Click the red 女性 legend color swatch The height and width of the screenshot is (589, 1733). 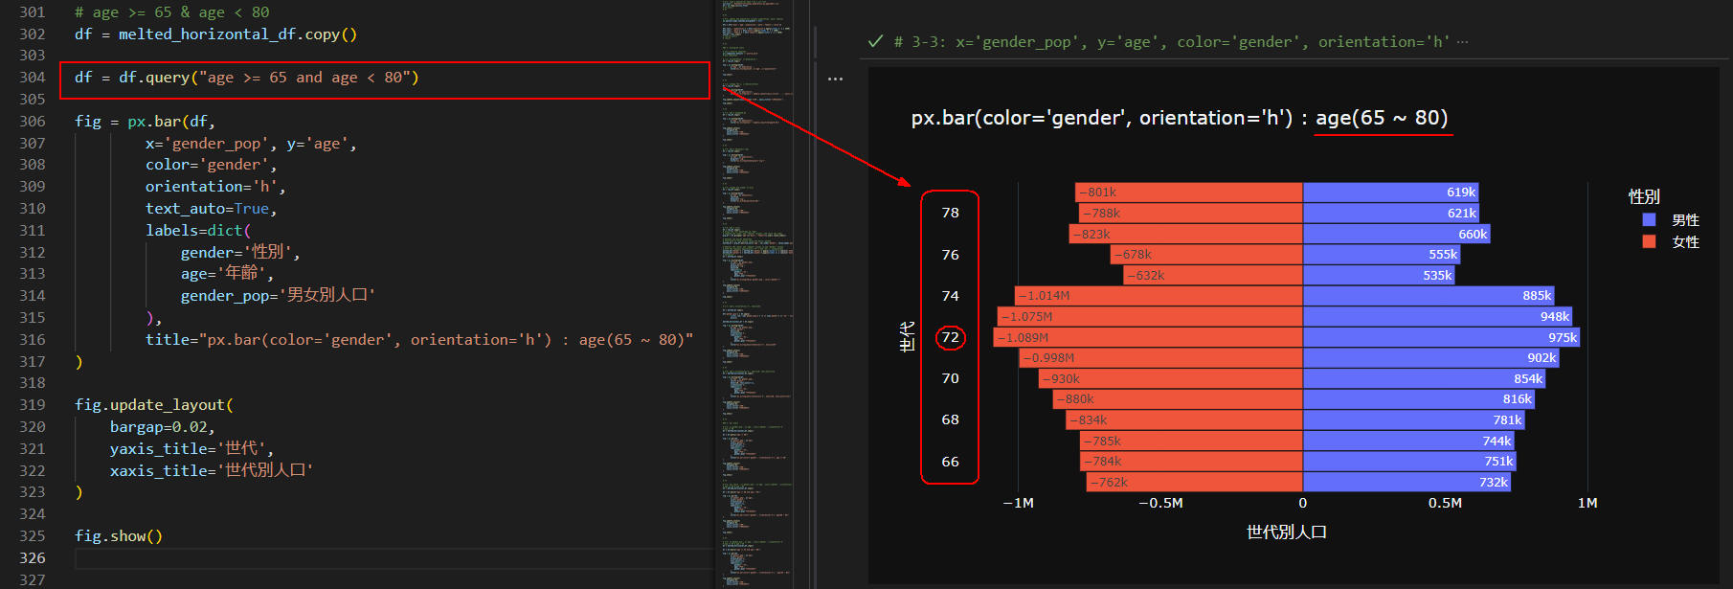1649,242
